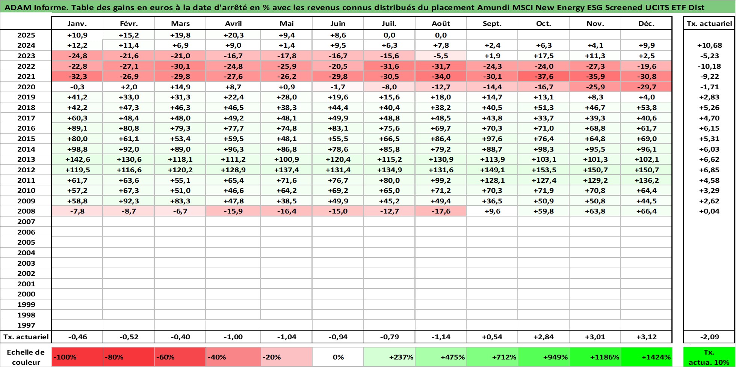Select the Mars column header
Image resolution: width=736 pixels, height=367 pixels.
point(180,23)
